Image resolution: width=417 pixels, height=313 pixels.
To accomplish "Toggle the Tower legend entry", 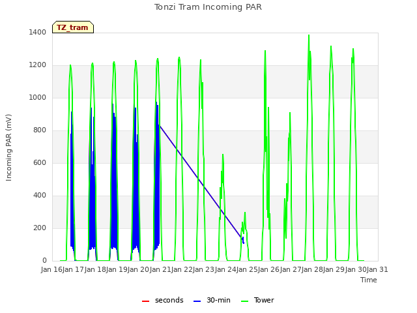I will (257, 300).
